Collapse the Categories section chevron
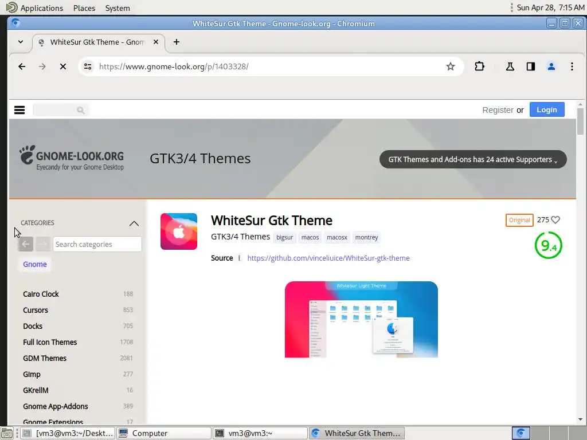Image resolution: width=587 pixels, height=440 pixels. pyautogui.click(x=134, y=223)
